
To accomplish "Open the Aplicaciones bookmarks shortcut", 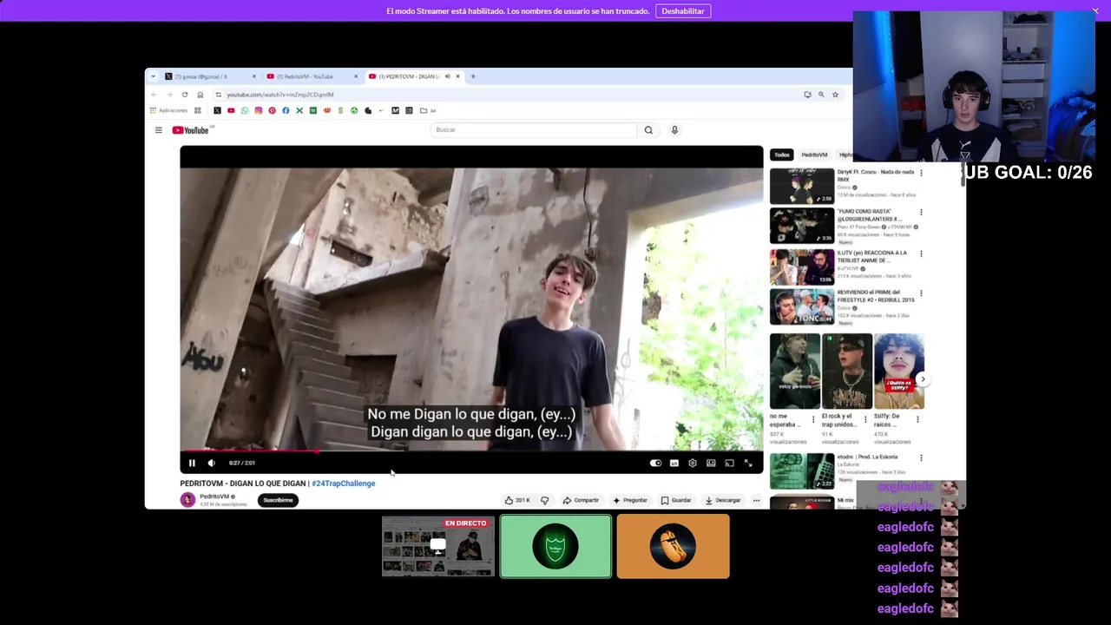I will [168, 110].
